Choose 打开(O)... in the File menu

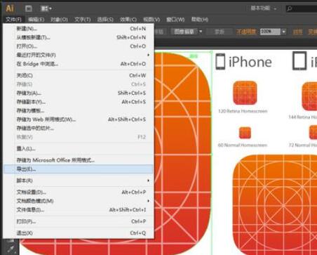click(79, 46)
